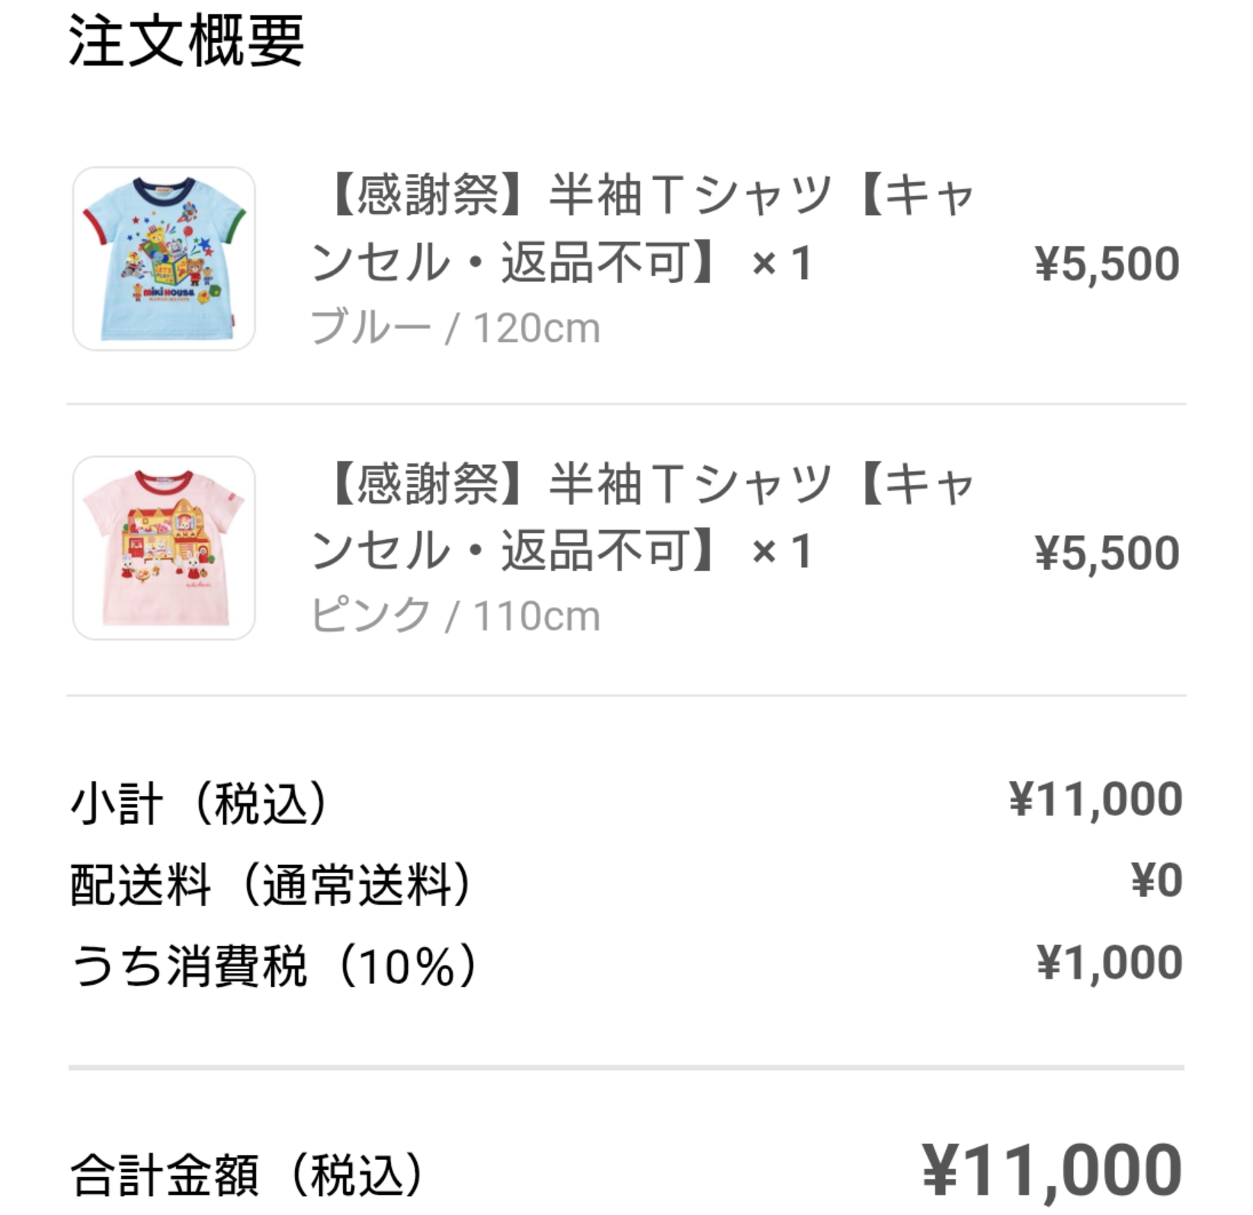Click the ブルー / 120cm variant text
This screenshot has width=1253, height=1215.
click(456, 329)
